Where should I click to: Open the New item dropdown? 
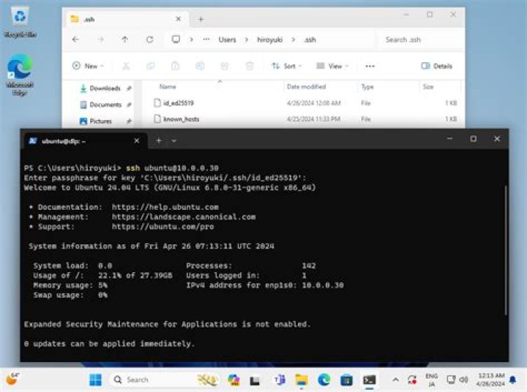point(88,66)
